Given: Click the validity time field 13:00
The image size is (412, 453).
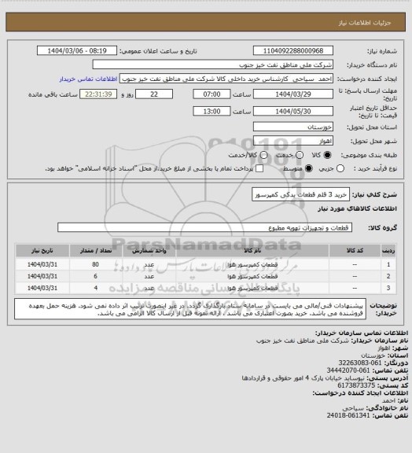Looking at the screenshot, I should tap(212, 111).
